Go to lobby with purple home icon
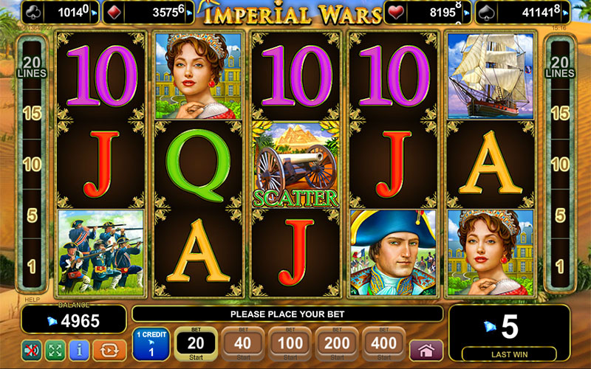The height and width of the screenshot is (369, 591). coord(426,351)
